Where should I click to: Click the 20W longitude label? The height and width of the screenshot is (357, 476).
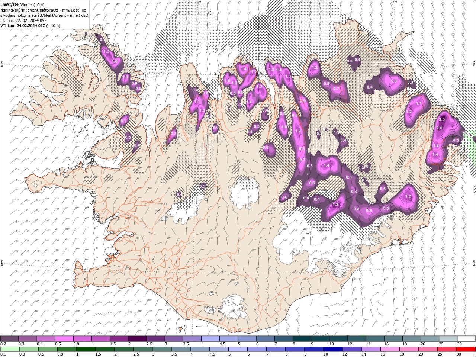point(198,2)
